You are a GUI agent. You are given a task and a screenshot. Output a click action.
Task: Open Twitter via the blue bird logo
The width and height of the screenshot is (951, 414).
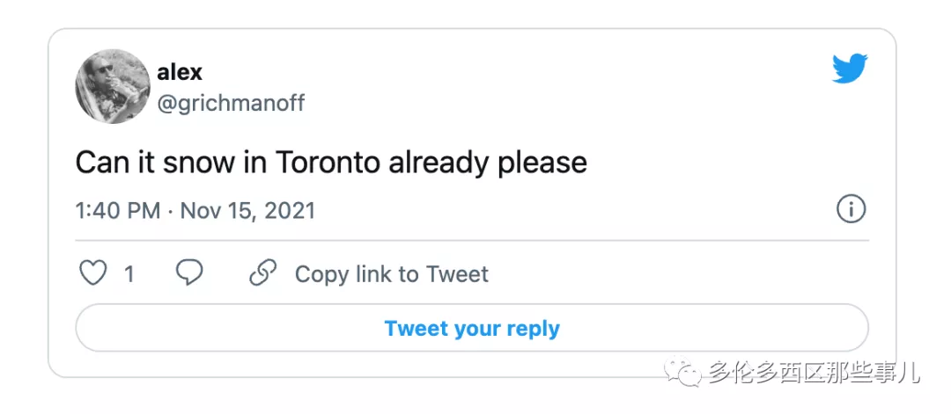pos(849,69)
